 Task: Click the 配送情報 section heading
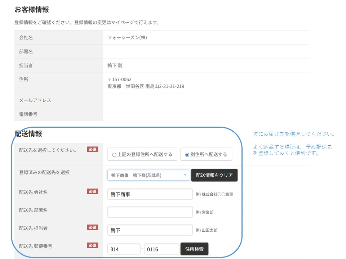point(28,134)
